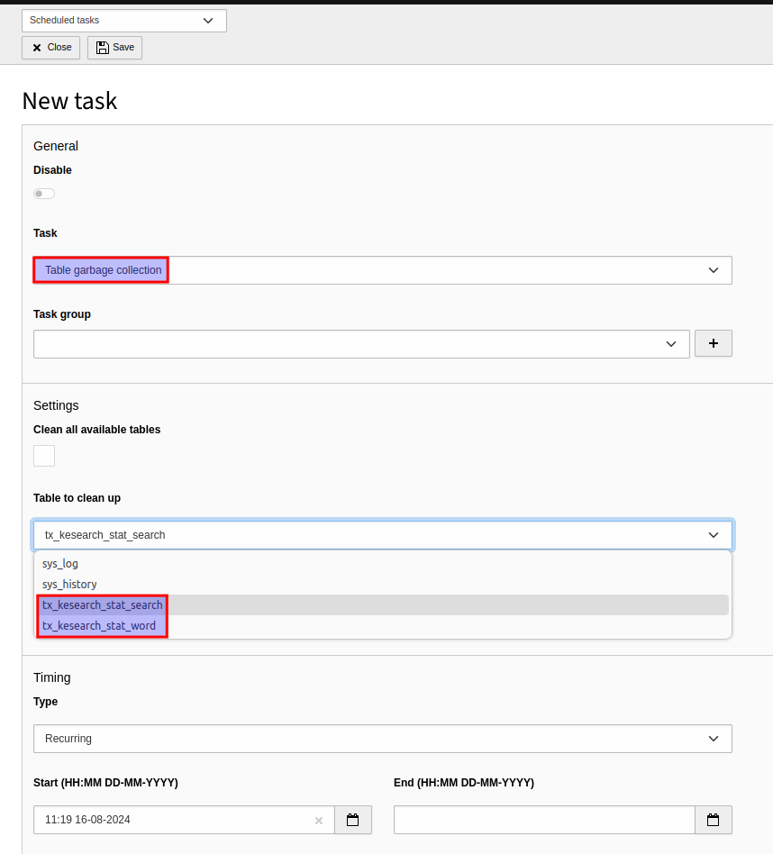The height and width of the screenshot is (854, 773).
Task: Click the X icon on the Close button
Action: click(x=35, y=47)
